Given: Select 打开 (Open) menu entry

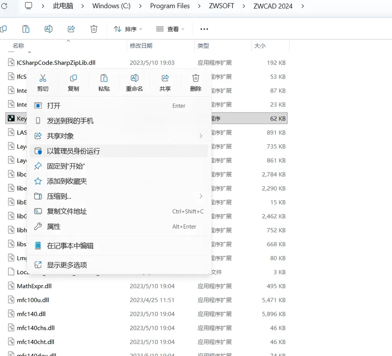Looking at the screenshot, I should 119,106.
